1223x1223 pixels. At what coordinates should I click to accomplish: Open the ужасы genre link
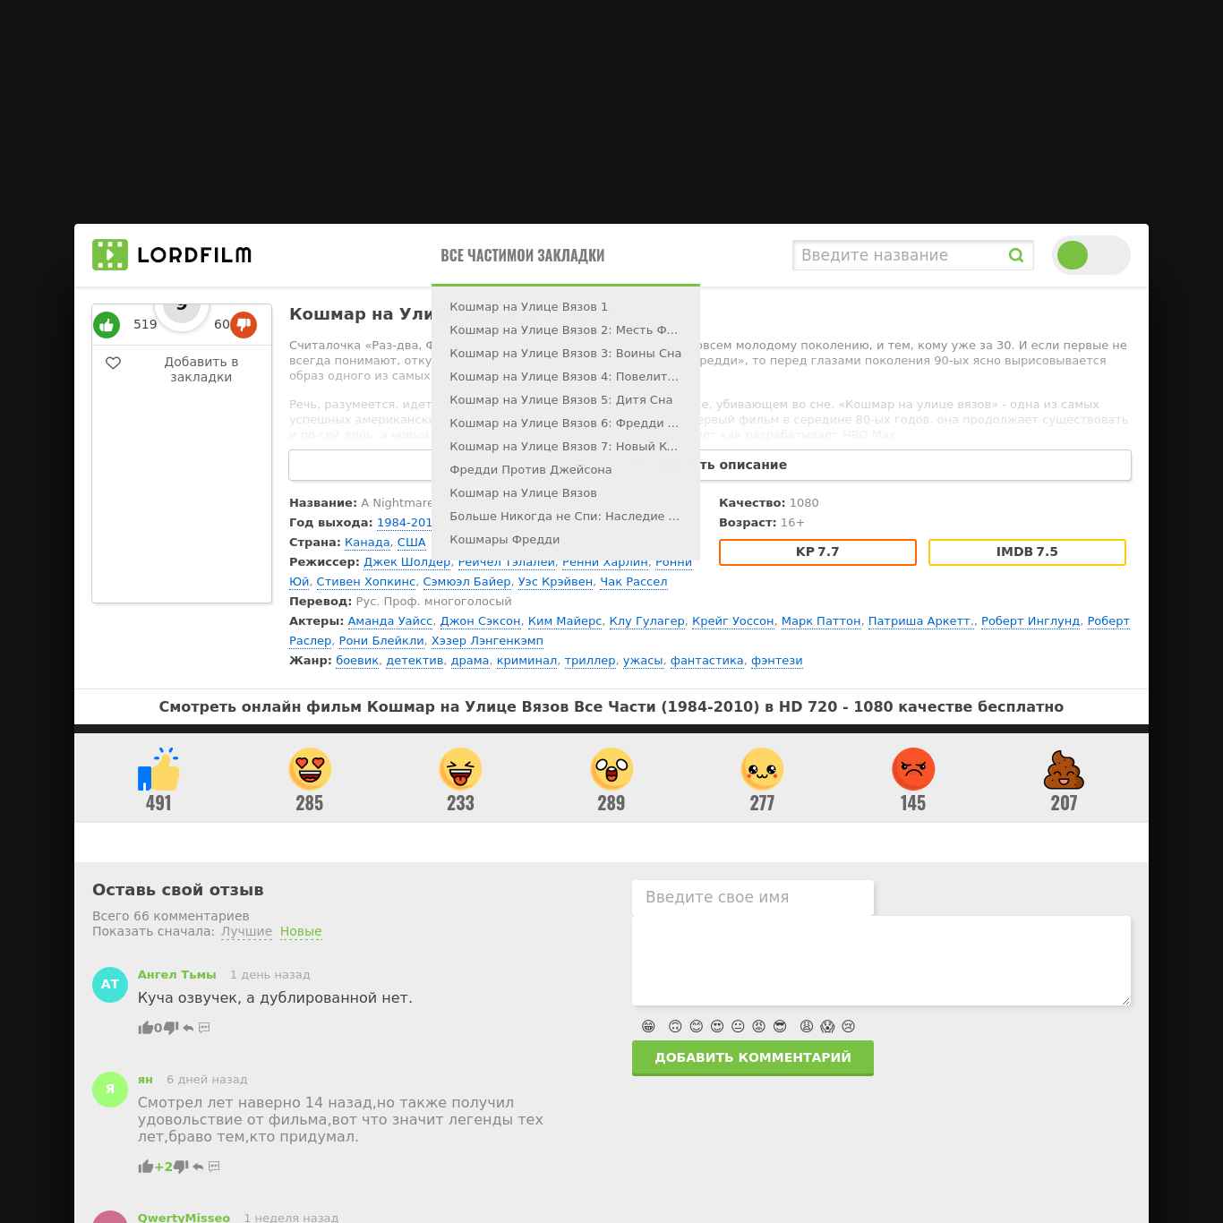[643, 660]
